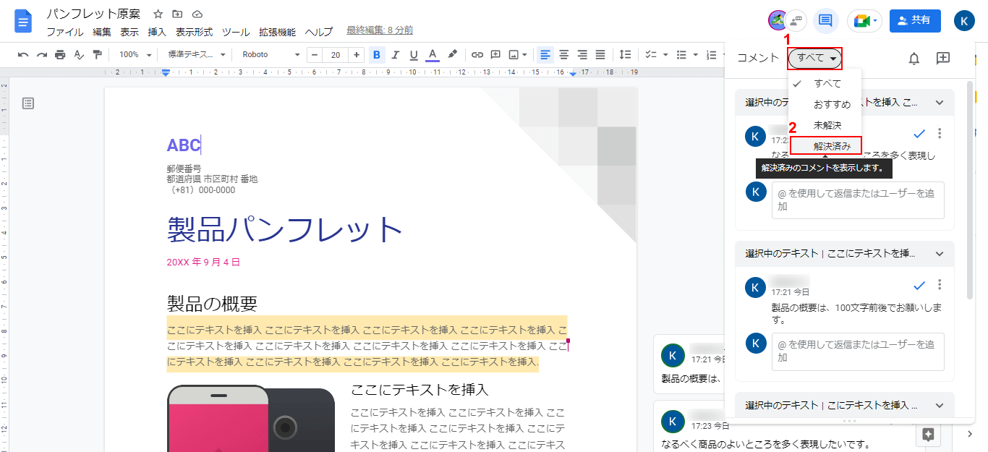The width and height of the screenshot is (988, 452).
Task: Redo the last undone action
Action: click(42, 54)
